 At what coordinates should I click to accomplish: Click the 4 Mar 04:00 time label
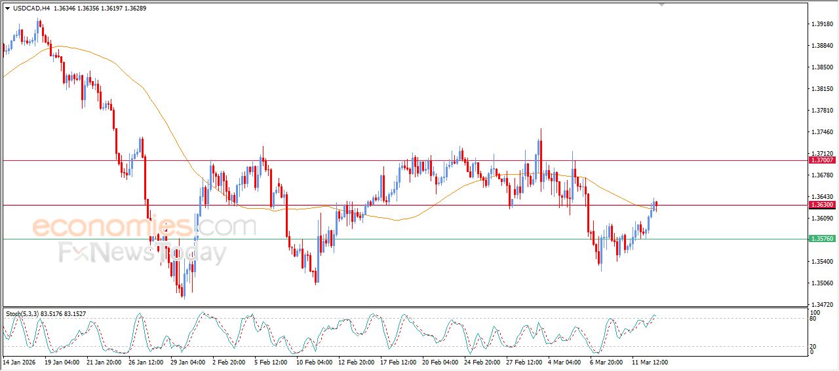(565, 361)
